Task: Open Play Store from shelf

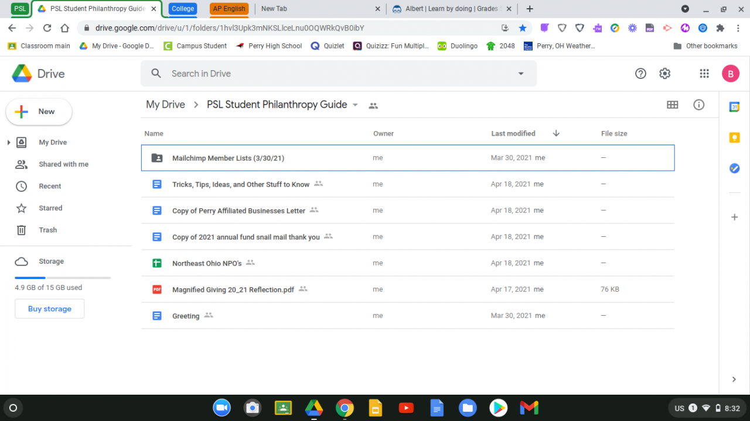Action: (499, 408)
